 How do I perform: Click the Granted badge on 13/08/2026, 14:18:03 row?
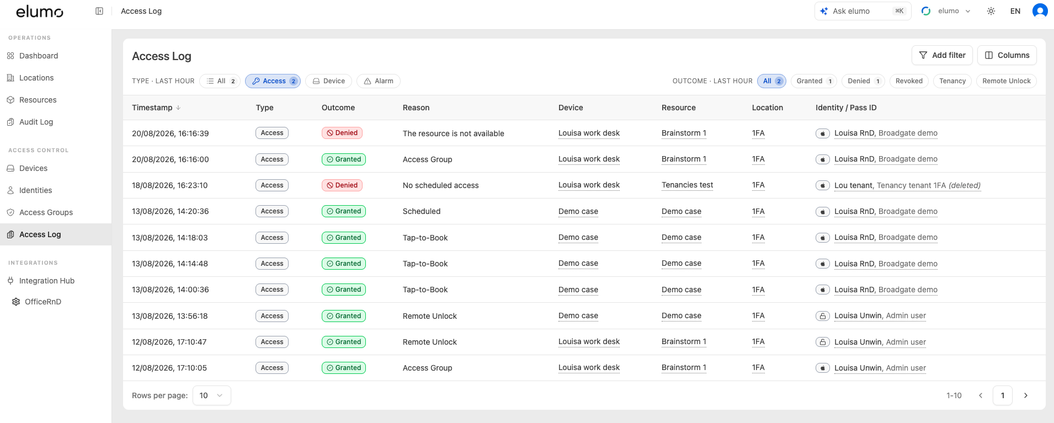pos(344,238)
